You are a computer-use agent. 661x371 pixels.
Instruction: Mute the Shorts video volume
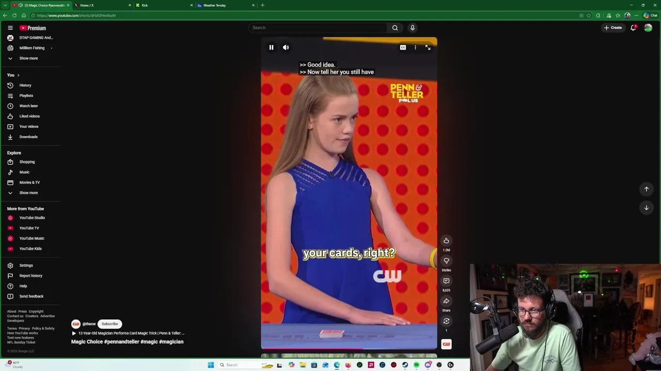[286, 47]
